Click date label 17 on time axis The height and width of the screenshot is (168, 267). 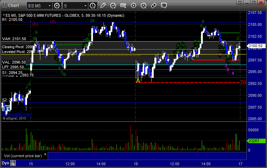240,164
